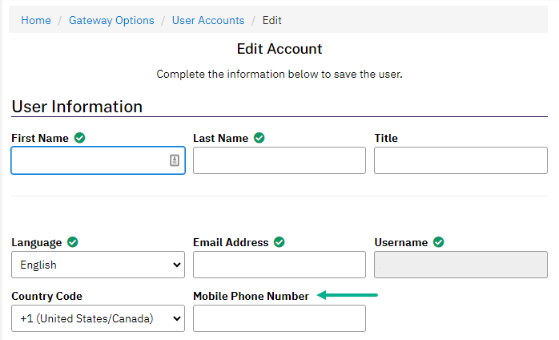Navigate to User Accounts breadcrumb

coord(208,20)
